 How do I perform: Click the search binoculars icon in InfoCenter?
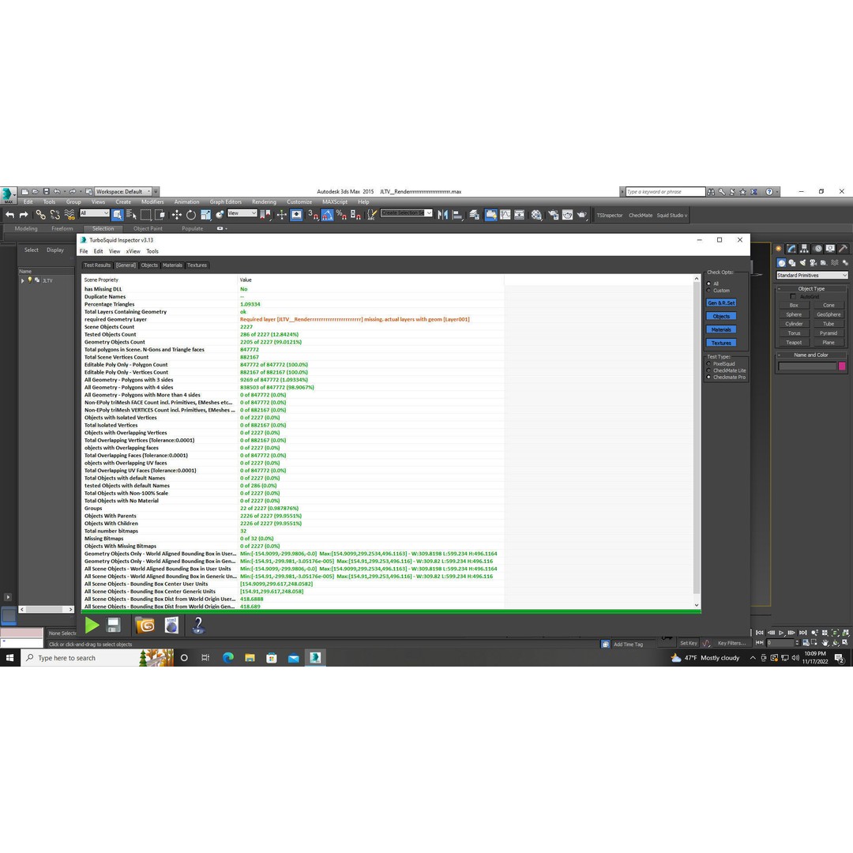tap(711, 191)
